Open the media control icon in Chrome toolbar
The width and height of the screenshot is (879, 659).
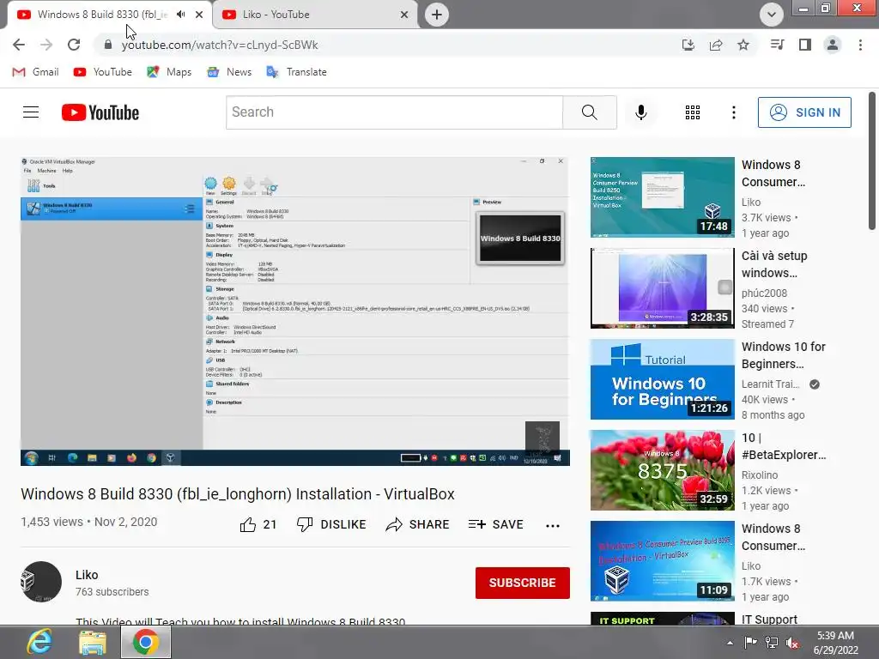click(777, 45)
